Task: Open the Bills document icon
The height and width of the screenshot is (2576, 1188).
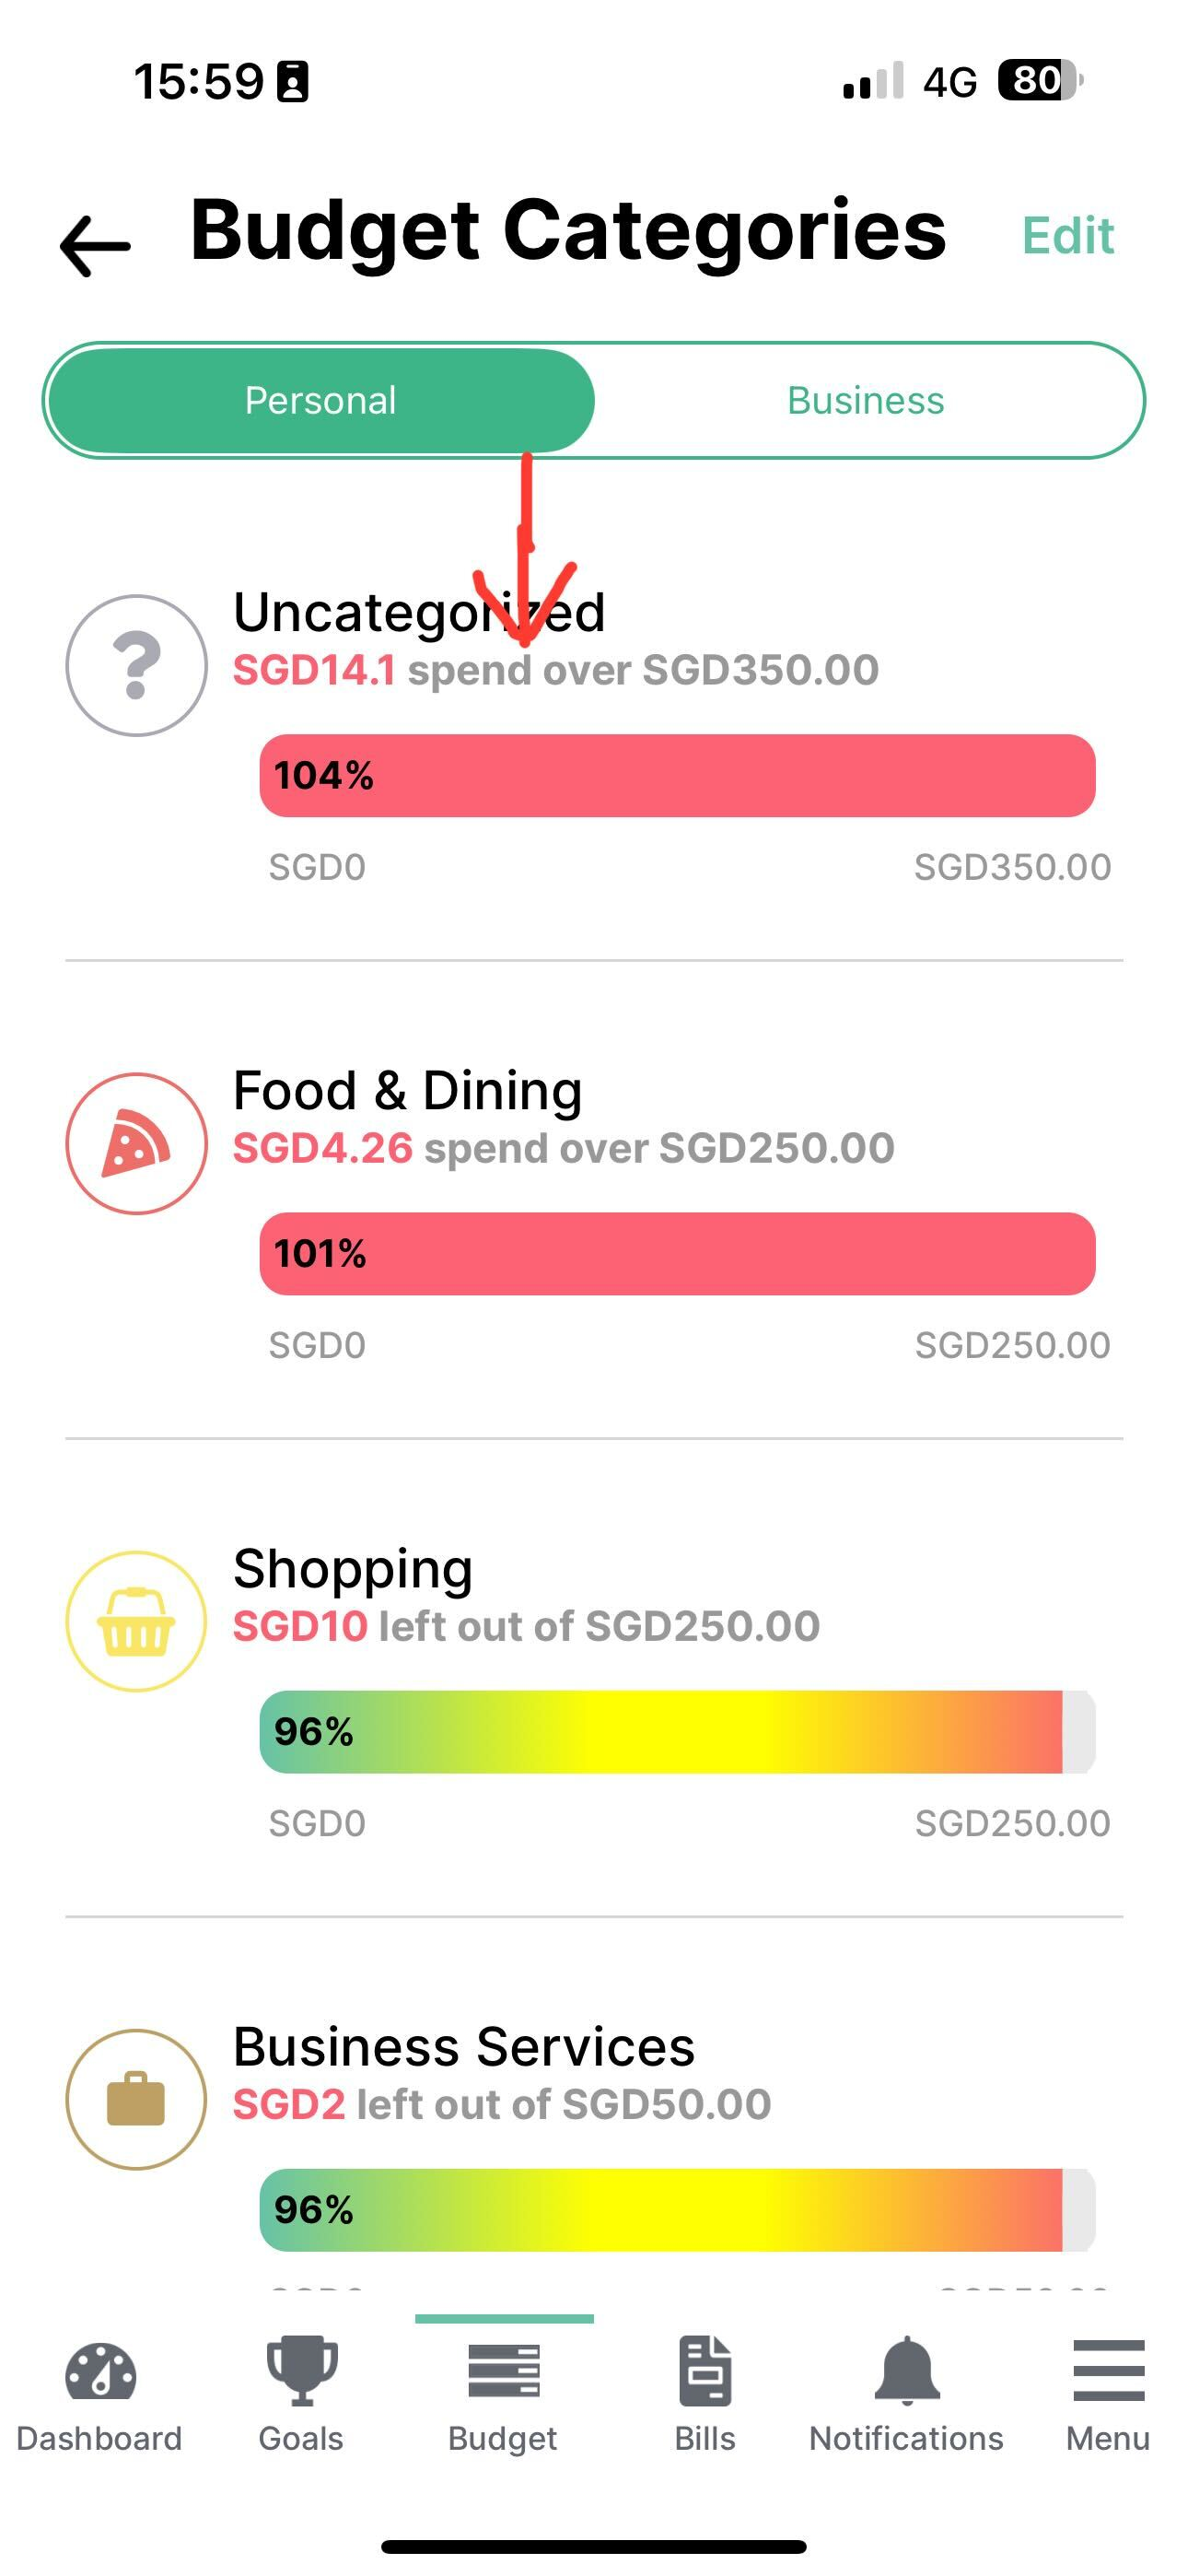Action: click(x=705, y=2394)
